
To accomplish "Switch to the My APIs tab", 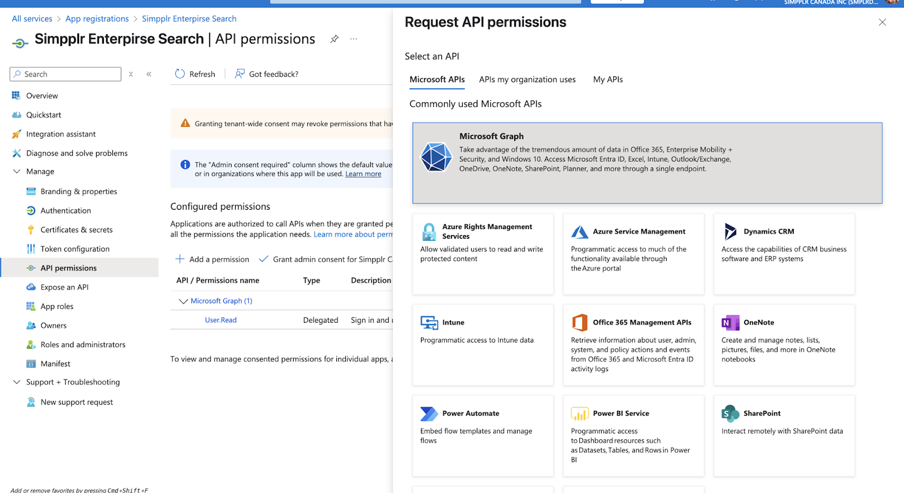I will 607,80.
